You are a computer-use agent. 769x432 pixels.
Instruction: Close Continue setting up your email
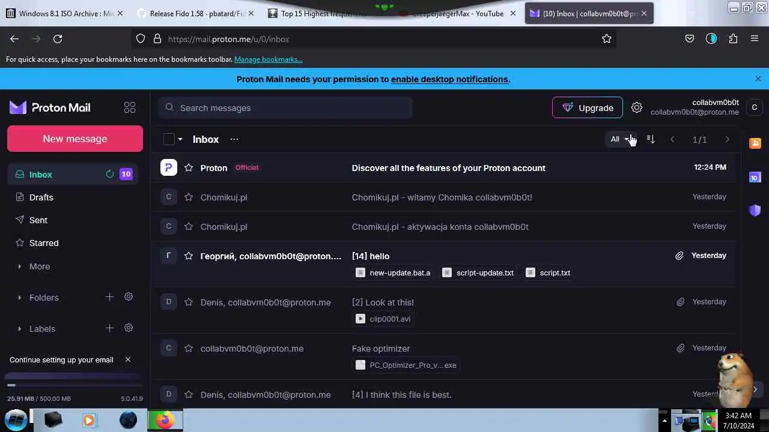click(127, 359)
